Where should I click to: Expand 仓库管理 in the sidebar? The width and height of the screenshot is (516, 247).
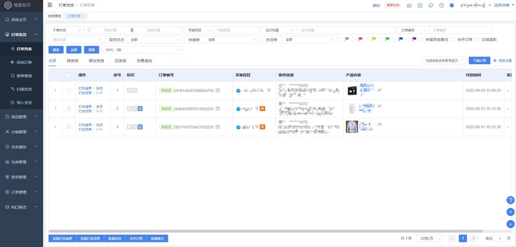[x=21, y=162]
